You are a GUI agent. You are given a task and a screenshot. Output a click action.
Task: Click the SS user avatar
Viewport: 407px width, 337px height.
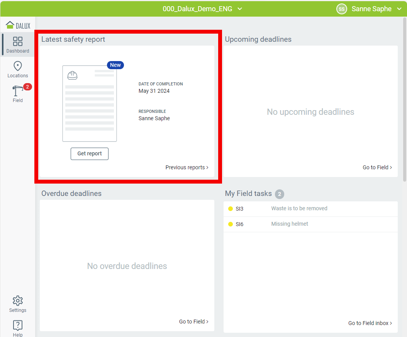pos(341,9)
